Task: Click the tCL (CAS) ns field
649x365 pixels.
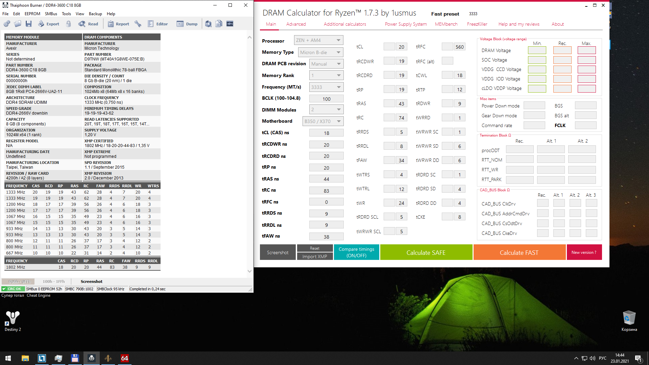Action: tap(326, 133)
